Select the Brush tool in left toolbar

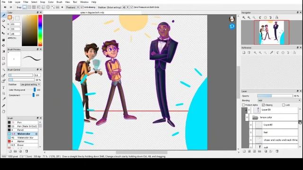coord(3,15)
